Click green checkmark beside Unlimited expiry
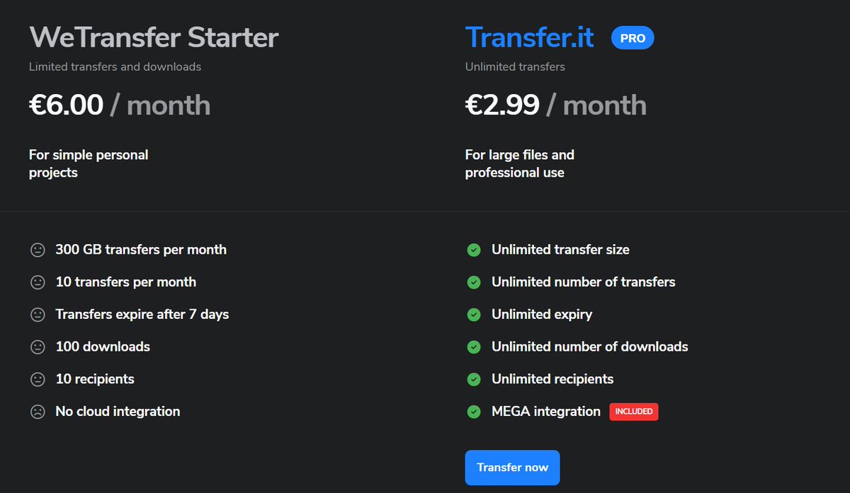Image resolution: width=850 pixels, height=493 pixels. pos(474,315)
